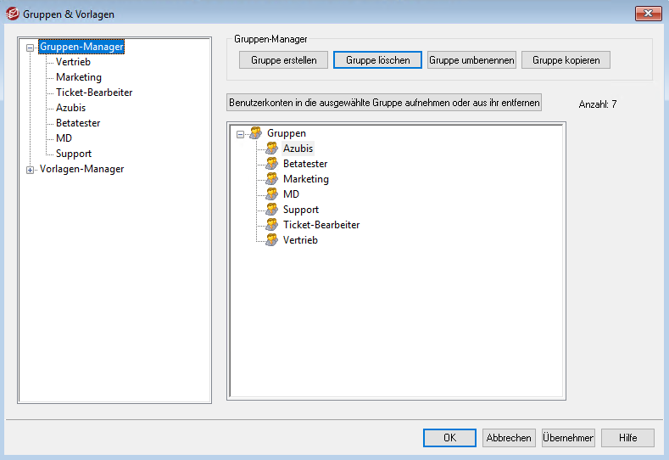Click the Support group icon in the list
The image size is (669, 460).
[271, 210]
